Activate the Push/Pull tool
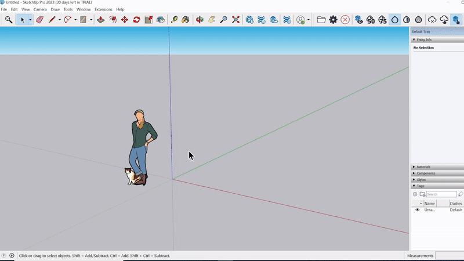This screenshot has height=261, width=464. 100,20
